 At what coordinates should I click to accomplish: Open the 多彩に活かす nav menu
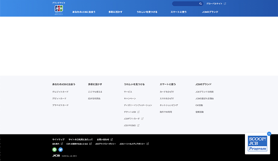click(116, 12)
